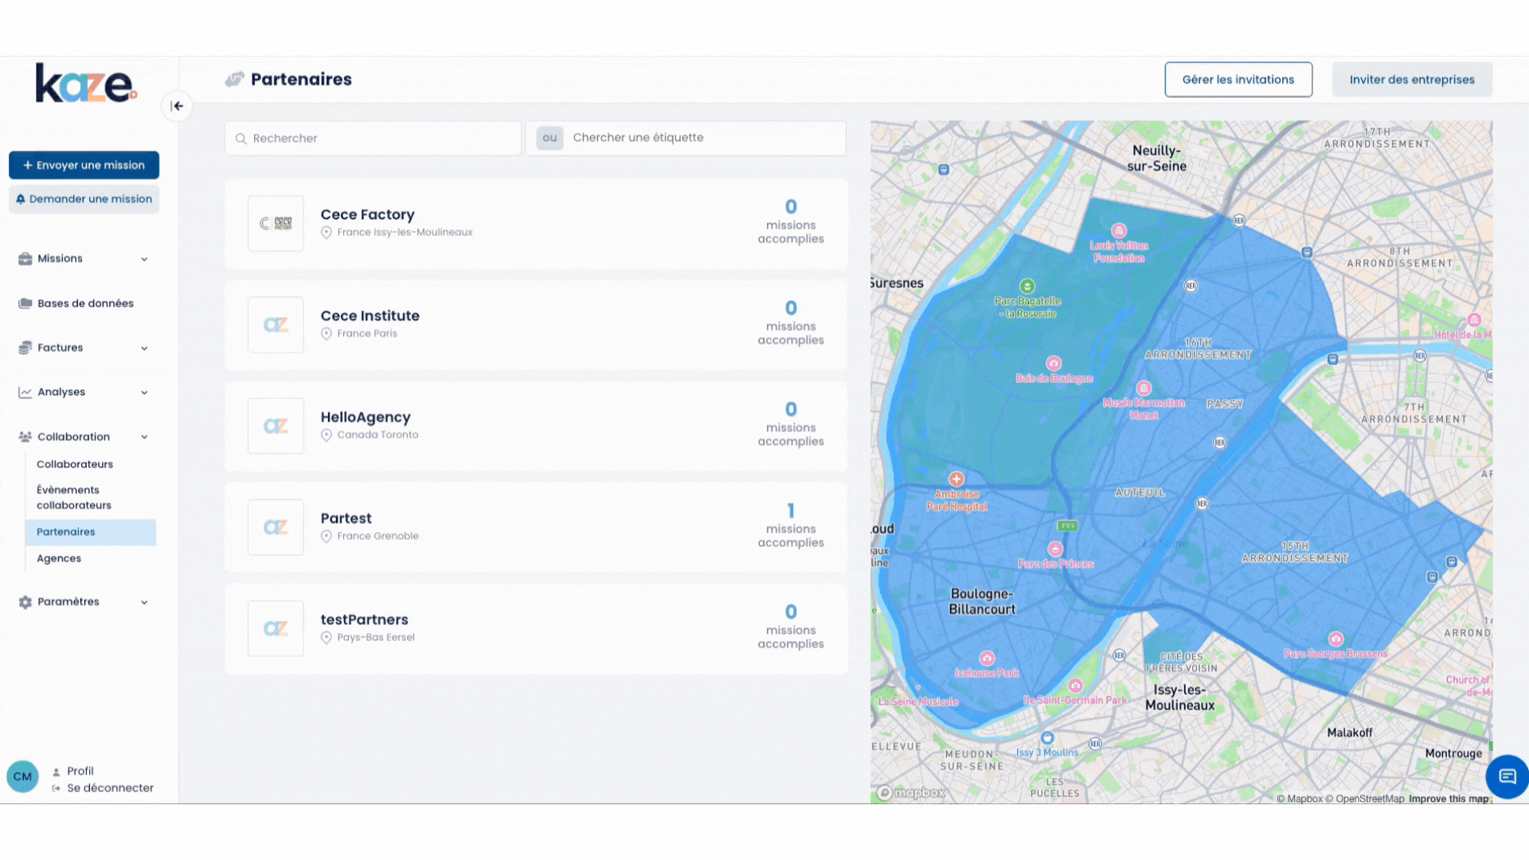Screen dimensions: 1529x860
Task: Click the Bois de Boulogne map marker
Action: (x=1054, y=364)
